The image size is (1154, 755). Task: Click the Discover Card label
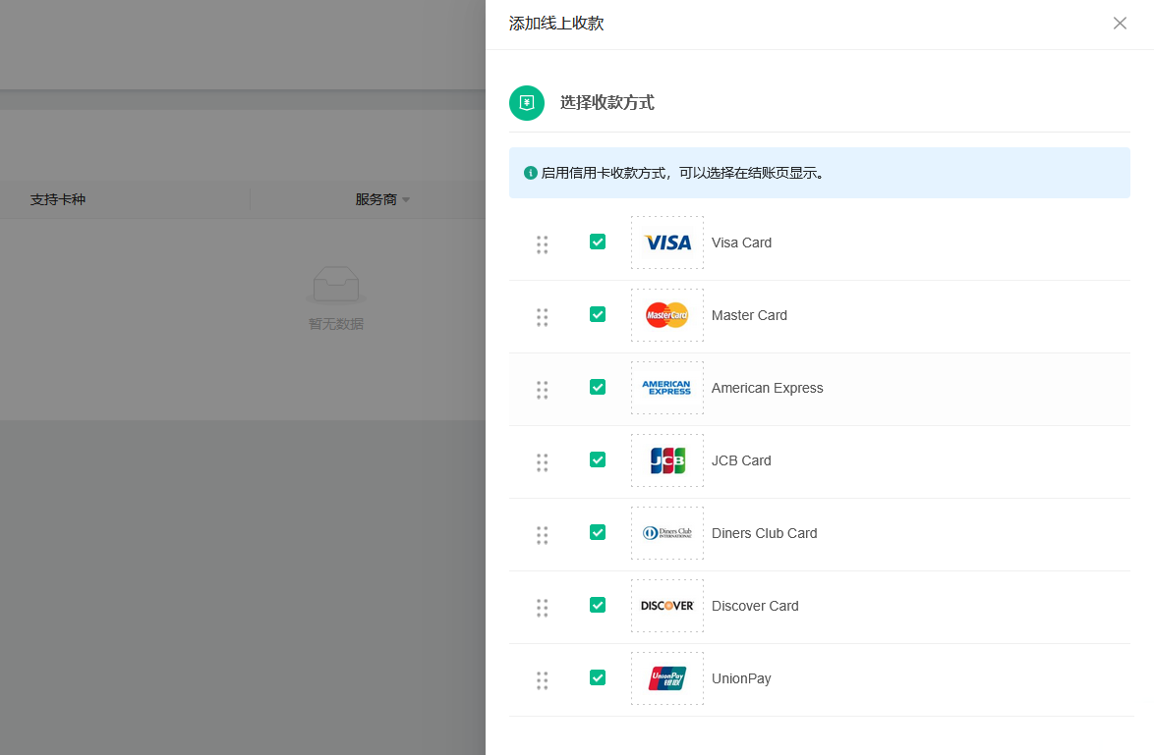(x=755, y=606)
